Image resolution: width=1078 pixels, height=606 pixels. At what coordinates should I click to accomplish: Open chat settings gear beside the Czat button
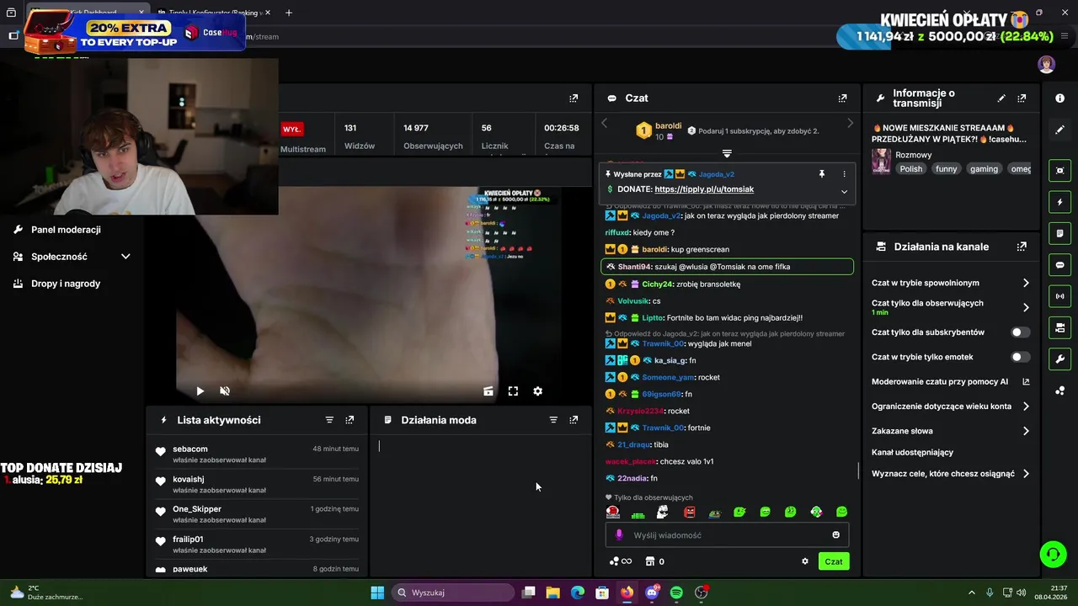(x=804, y=561)
